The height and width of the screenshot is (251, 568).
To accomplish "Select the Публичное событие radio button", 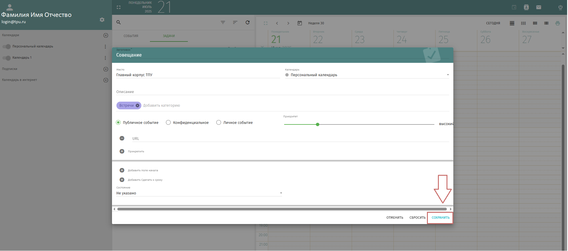I will (x=118, y=123).
